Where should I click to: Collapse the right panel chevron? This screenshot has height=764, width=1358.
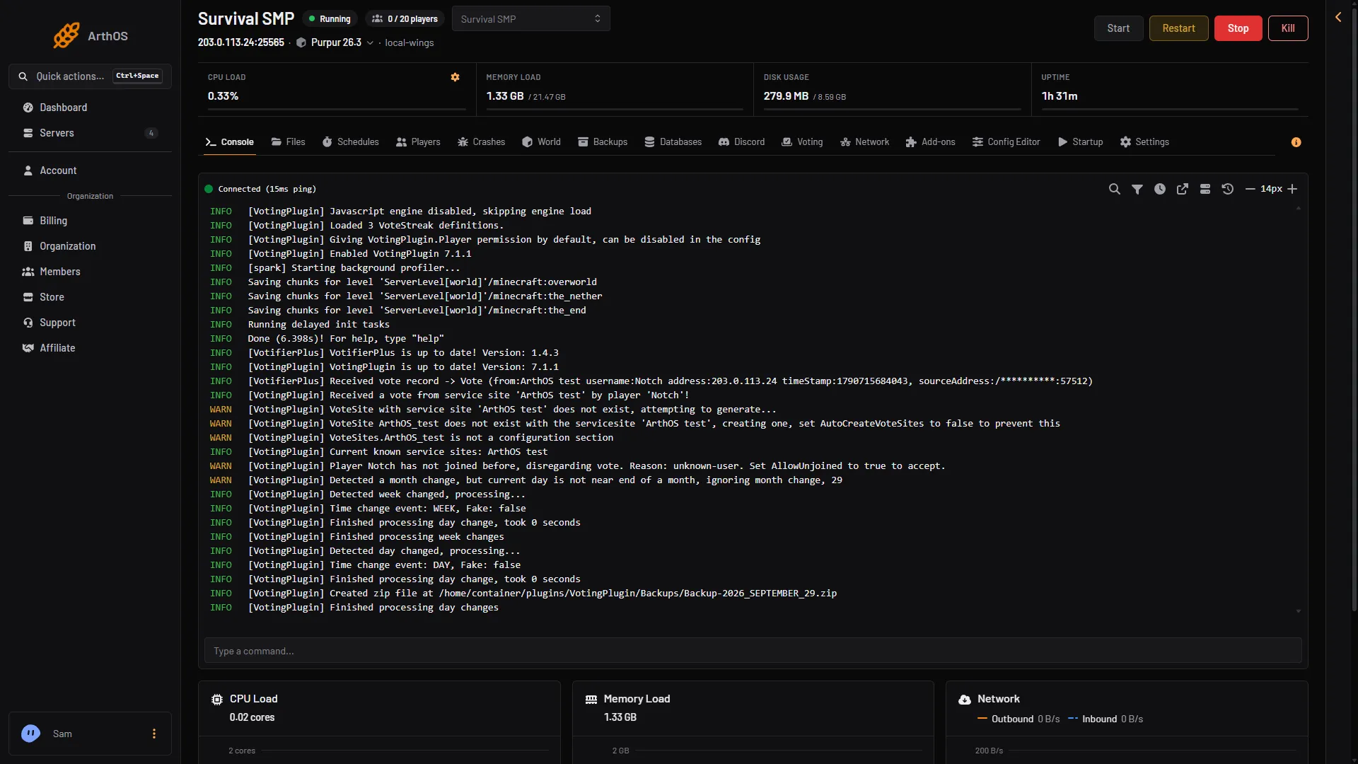point(1338,17)
